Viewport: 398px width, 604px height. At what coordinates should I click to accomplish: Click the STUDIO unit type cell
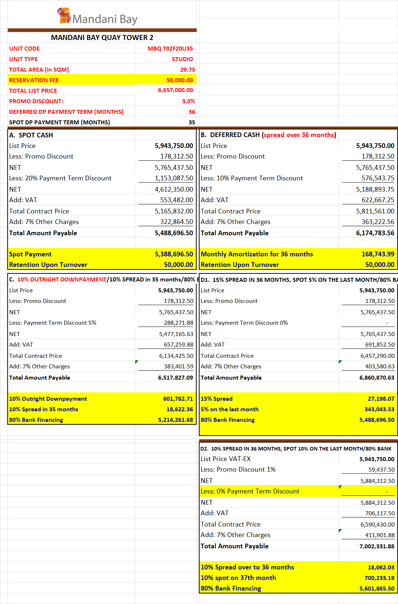click(x=182, y=59)
